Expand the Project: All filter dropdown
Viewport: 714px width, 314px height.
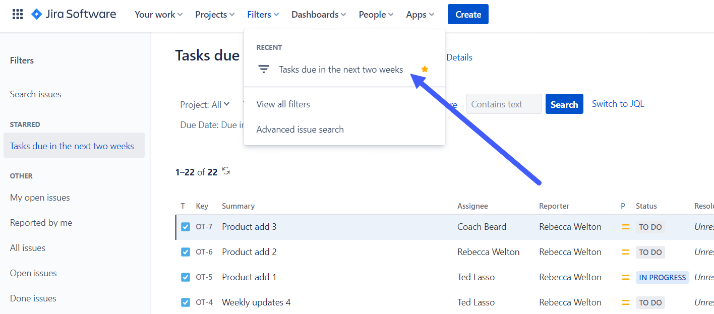tap(205, 104)
